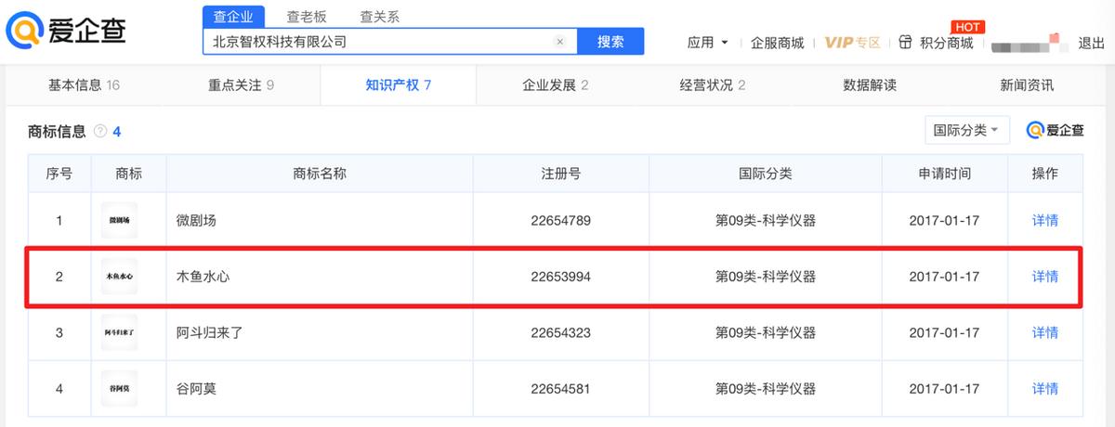The image size is (1115, 427).
Task: Click the 木鱼水心 trademark thumbnail
Action: pyautogui.click(x=119, y=277)
